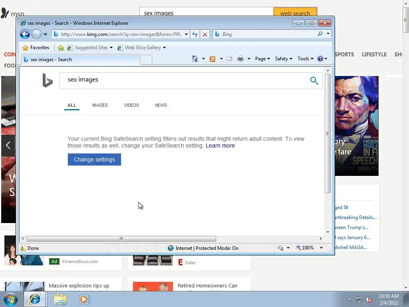Viewport: 409px width, 307px height.
Task: Click the muted volume tray icon
Action: pyautogui.click(x=369, y=300)
